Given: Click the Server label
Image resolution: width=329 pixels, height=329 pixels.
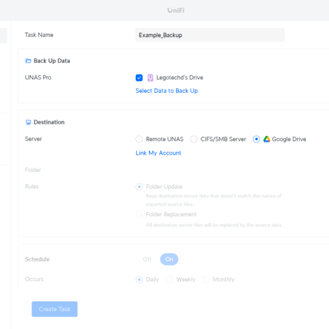Looking at the screenshot, I should [34, 139].
